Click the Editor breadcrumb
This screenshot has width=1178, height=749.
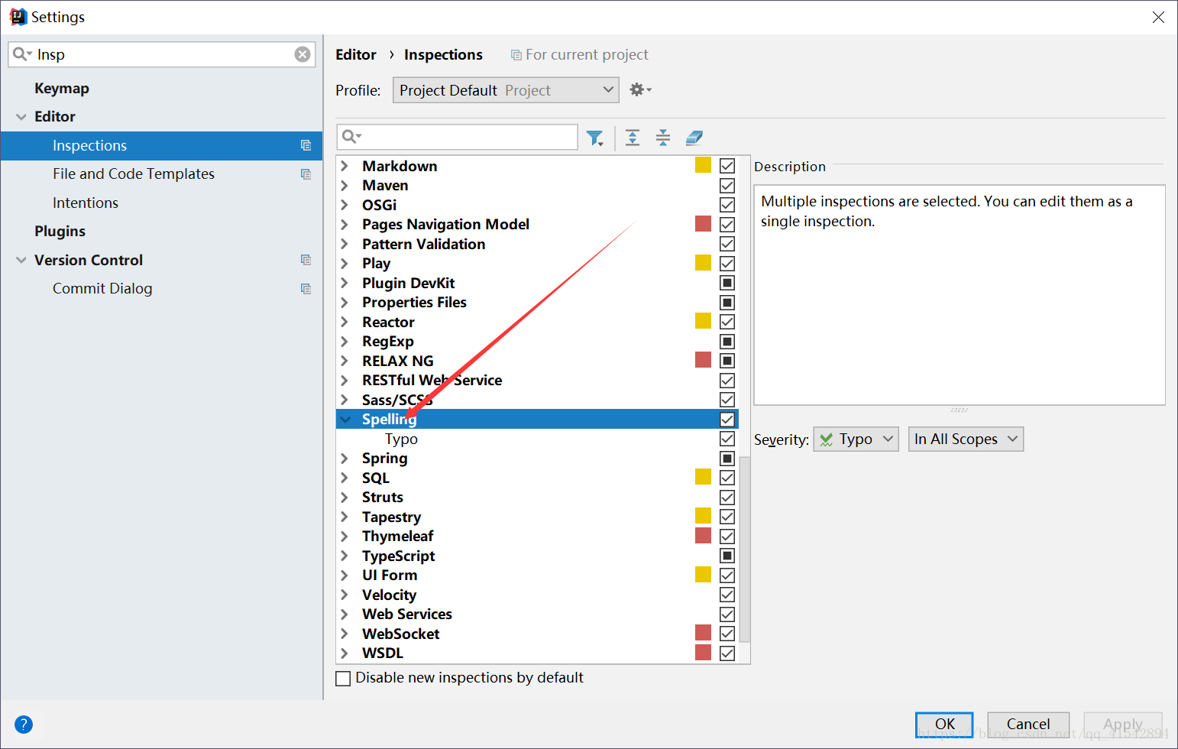[356, 55]
